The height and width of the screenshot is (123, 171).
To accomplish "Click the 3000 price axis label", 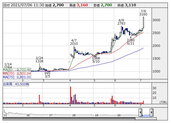I will (156, 20).
